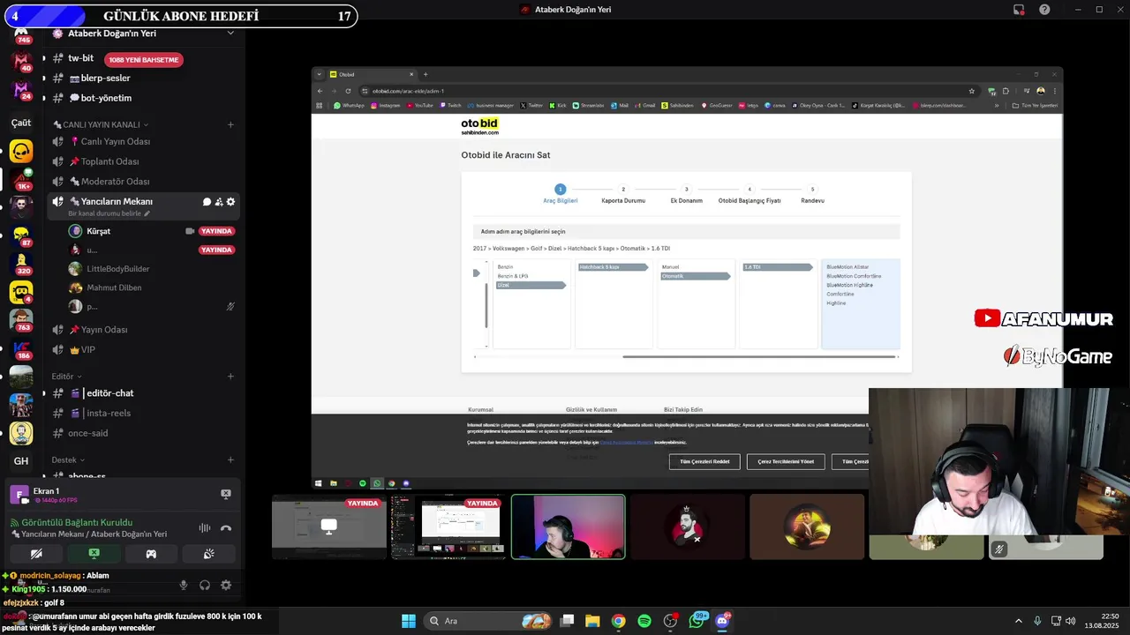Viewport: 1130px width, 635px height.
Task: Open Discord user settings gear
Action: point(226,585)
